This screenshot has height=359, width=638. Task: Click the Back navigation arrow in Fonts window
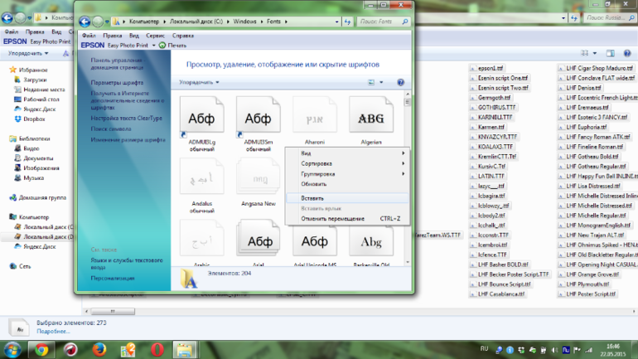pyautogui.click(x=84, y=20)
